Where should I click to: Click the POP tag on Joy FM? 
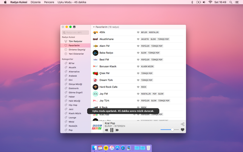coord(155,94)
